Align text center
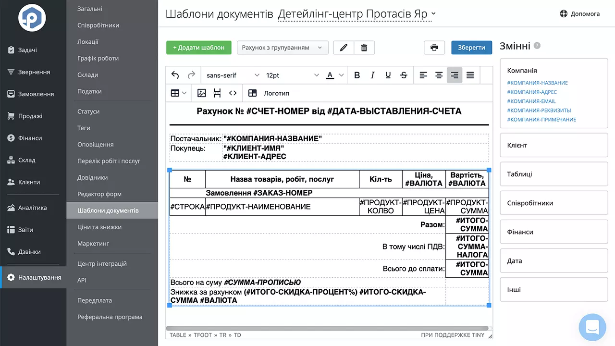The height and width of the screenshot is (346, 615). click(439, 75)
